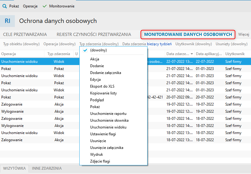
Task: Collapse the Typ zdarzenia filter dropdown
Action: point(99,44)
